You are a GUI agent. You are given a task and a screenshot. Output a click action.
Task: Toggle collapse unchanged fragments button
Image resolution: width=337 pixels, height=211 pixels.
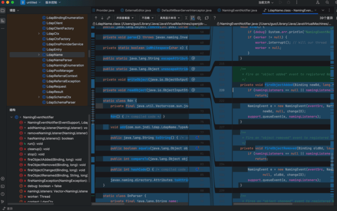pos(186,18)
